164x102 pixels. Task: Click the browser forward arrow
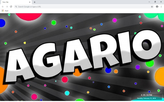[x=7, y=7]
